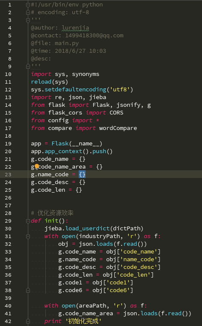Collapse the with open(industryPath) block fold marker
This screenshot has width=202, height=326.
coord(28,236)
